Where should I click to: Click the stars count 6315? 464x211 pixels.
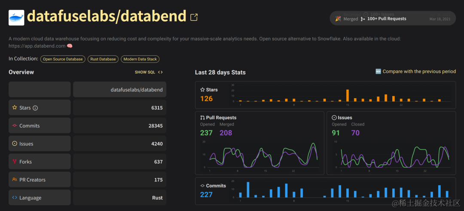point(157,108)
